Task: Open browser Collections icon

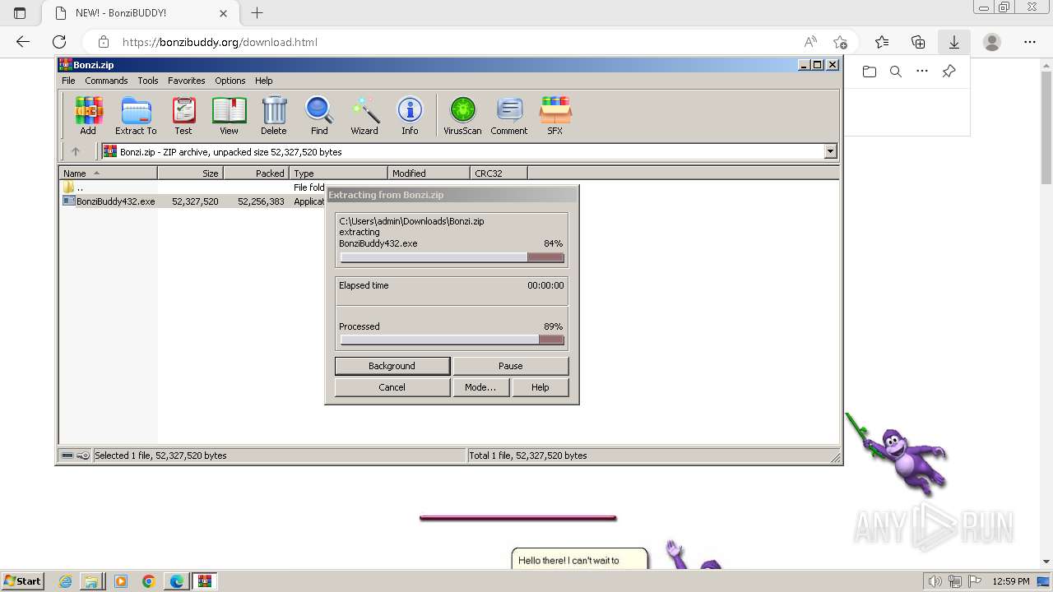Action: tap(918, 42)
